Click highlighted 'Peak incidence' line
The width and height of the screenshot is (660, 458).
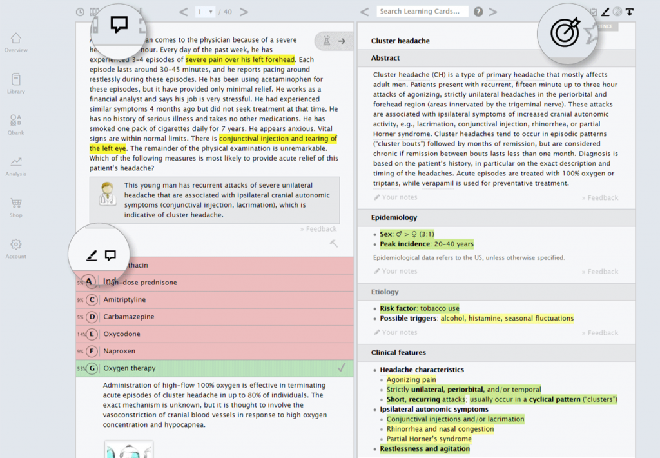(x=427, y=244)
